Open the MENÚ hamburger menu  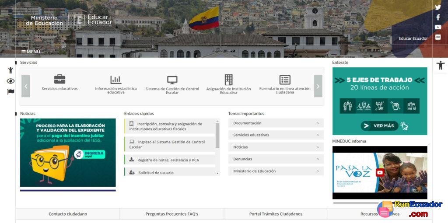pyautogui.click(x=31, y=52)
